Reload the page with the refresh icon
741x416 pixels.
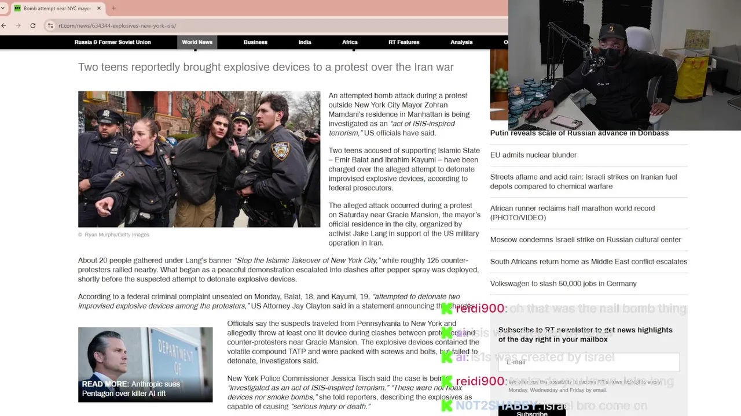click(33, 25)
